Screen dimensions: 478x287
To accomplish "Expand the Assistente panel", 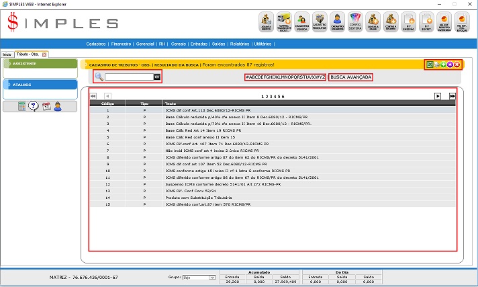I will point(39,64).
